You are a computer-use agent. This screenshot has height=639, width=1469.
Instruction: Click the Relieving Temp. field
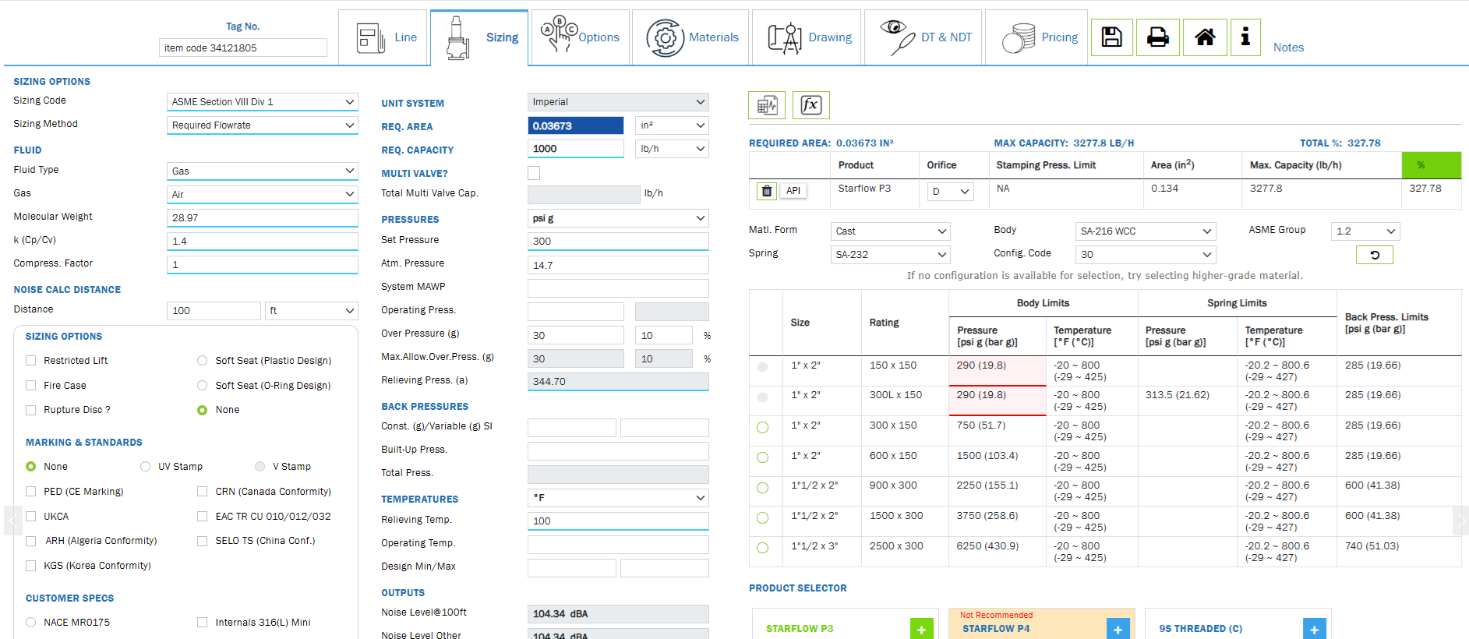(x=618, y=521)
